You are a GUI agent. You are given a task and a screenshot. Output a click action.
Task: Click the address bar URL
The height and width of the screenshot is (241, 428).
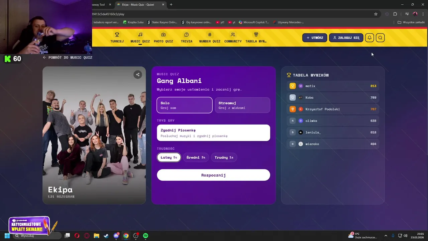(x=108, y=14)
